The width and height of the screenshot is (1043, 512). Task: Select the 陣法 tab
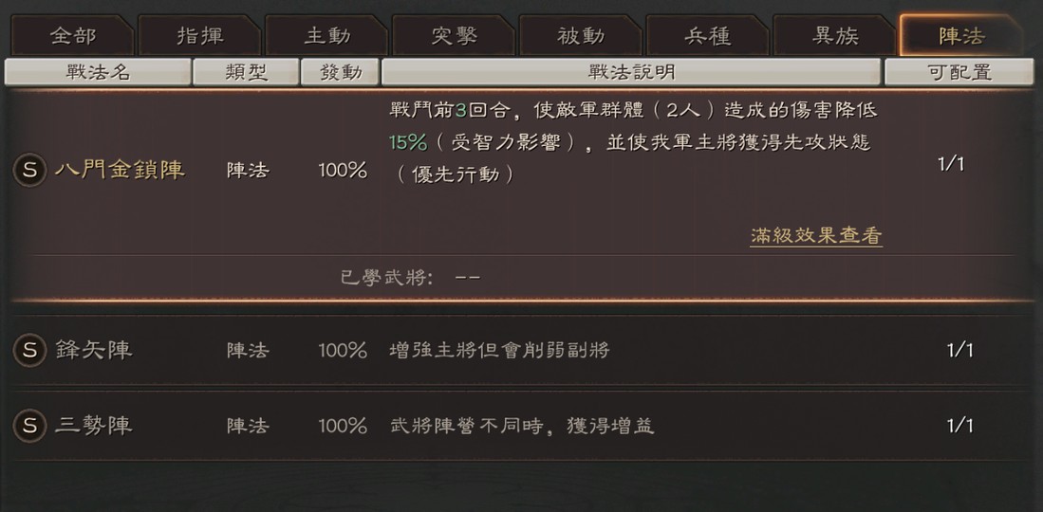960,36
